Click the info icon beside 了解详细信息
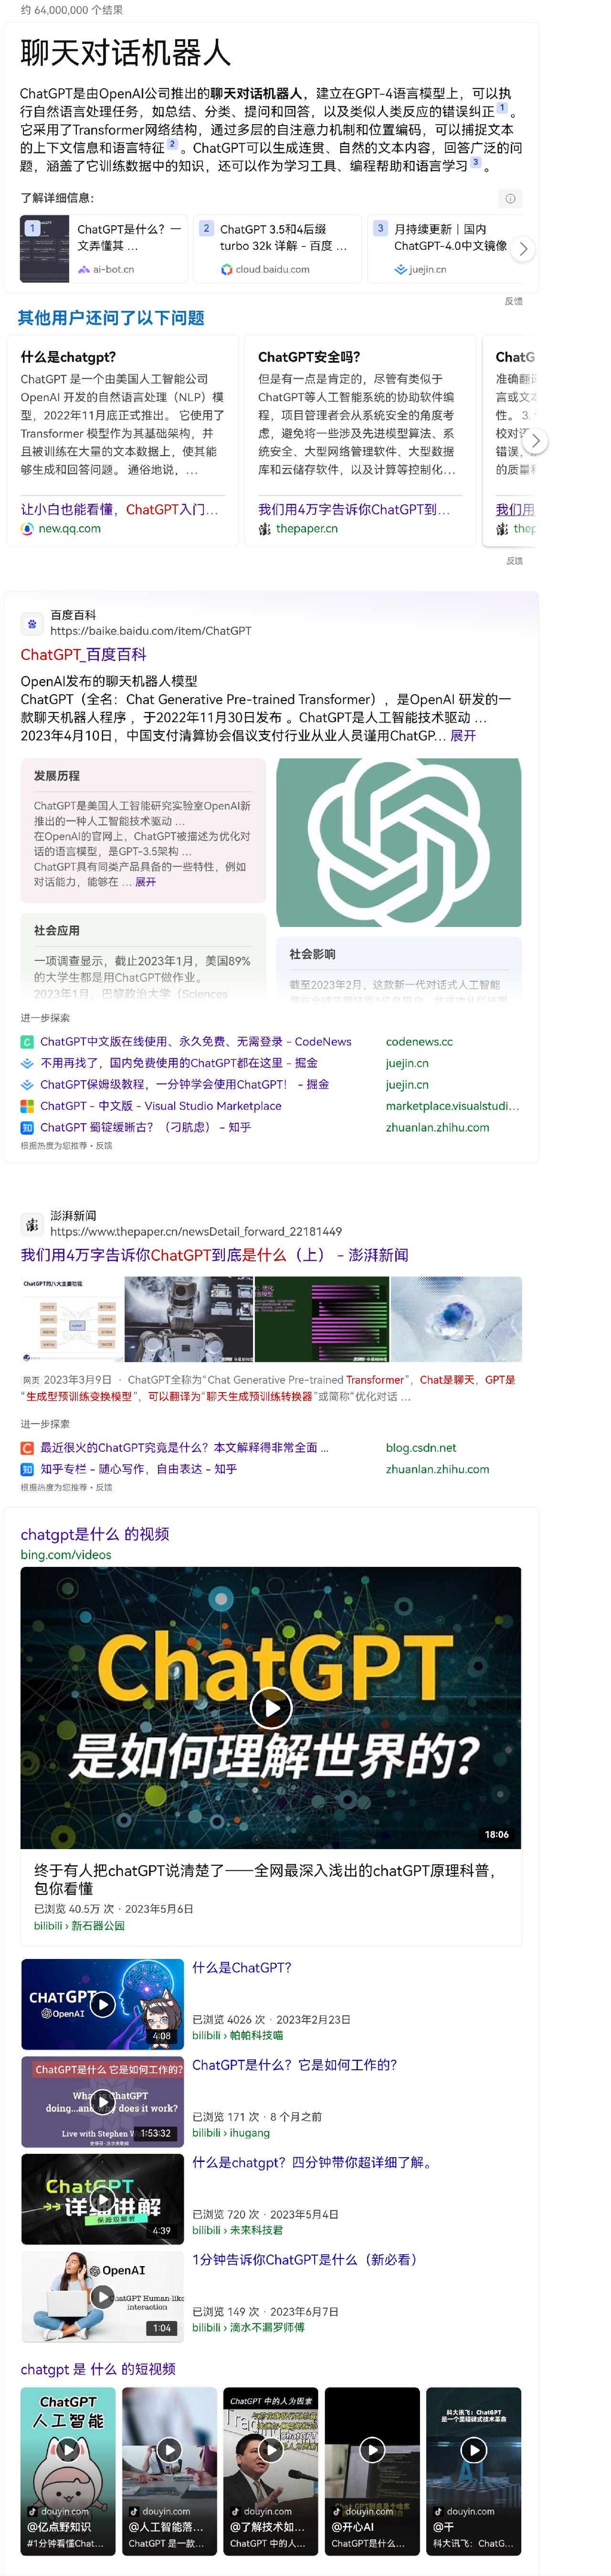The width and height of the screenshot is (611, 2576). pyautogui.click(x=510, y=198)
